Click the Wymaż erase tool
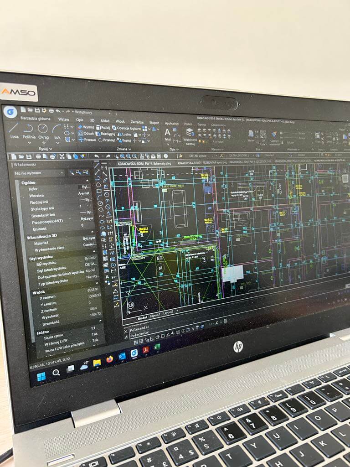350x467 pixels. click(86, 127)
